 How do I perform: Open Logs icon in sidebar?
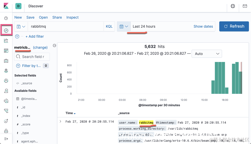(6, 101)
